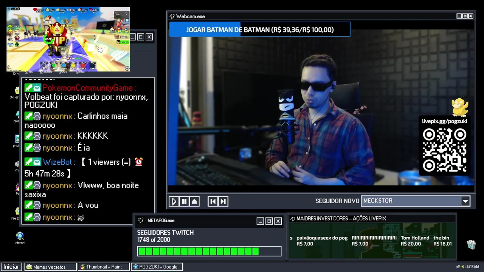Click the robot badge next to PokemonCommunityGame
This screenshot has height=272, width=484.
[37, 88]
